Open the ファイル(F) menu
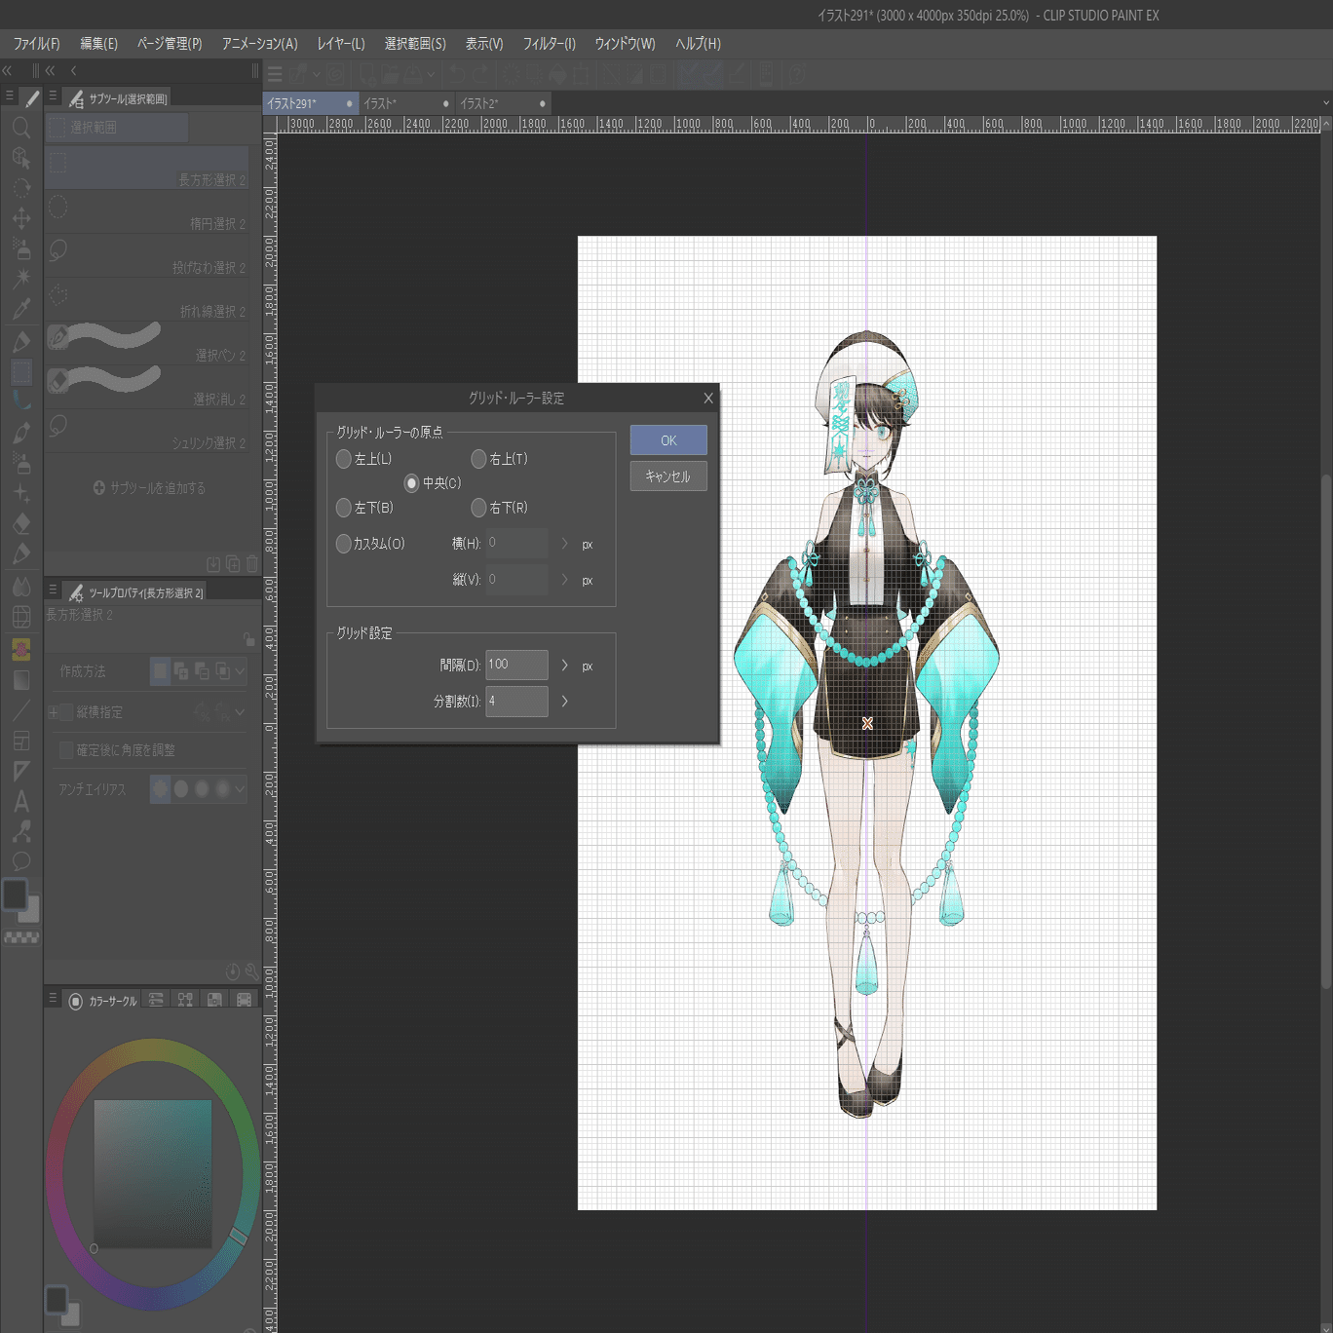 (37, 44)
